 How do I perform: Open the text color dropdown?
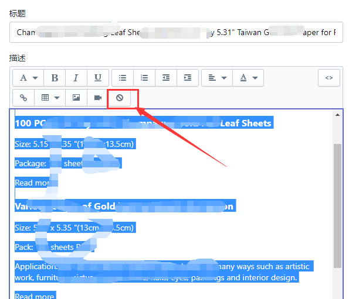click(x=248, y=78)
